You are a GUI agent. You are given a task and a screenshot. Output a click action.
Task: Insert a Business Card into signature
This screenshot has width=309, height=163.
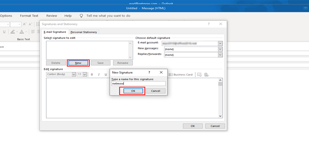click(180, 74)
